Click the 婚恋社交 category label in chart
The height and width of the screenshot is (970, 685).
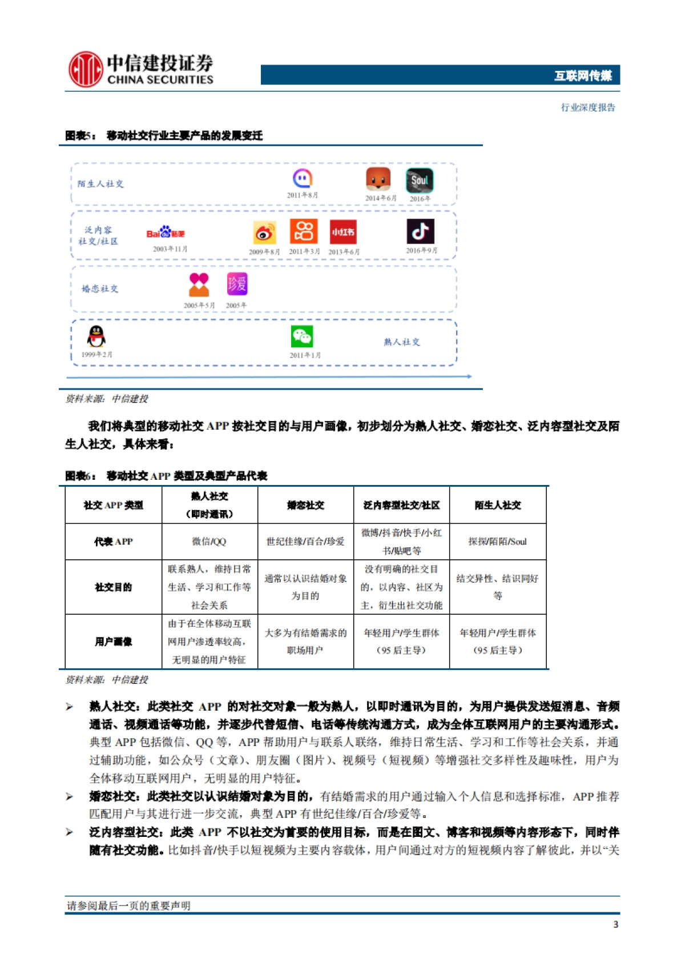tap(100, 289)
